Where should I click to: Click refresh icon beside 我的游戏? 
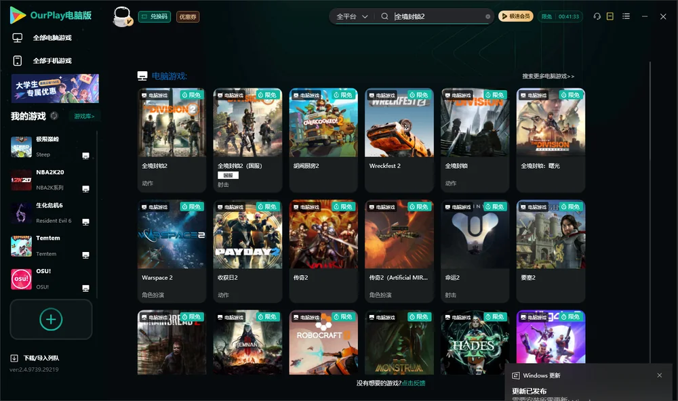pos(54,116)
